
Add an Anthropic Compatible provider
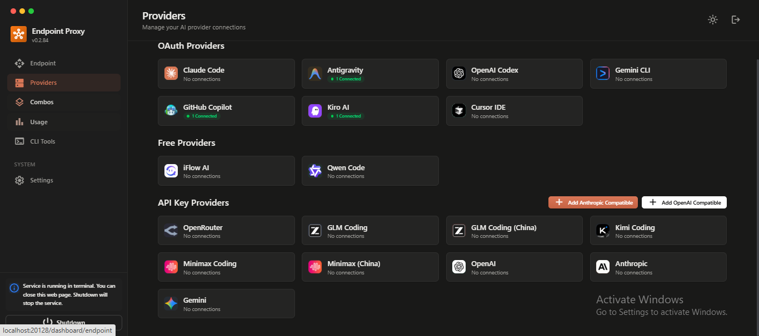click(593, 202)
